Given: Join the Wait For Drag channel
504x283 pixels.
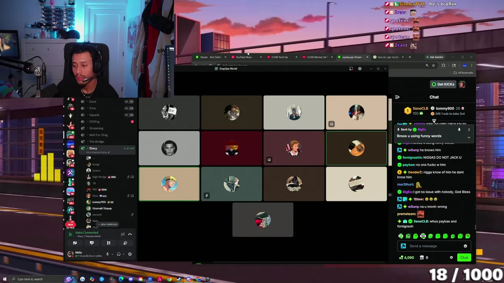Looking at the screenshot, I should [x=107, y=135].
